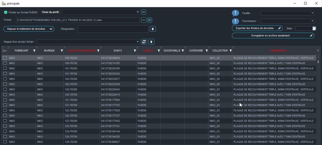Sort by the COLLECTION column header
The height and width of the screenshot is (145, 322).
(220, 51)
